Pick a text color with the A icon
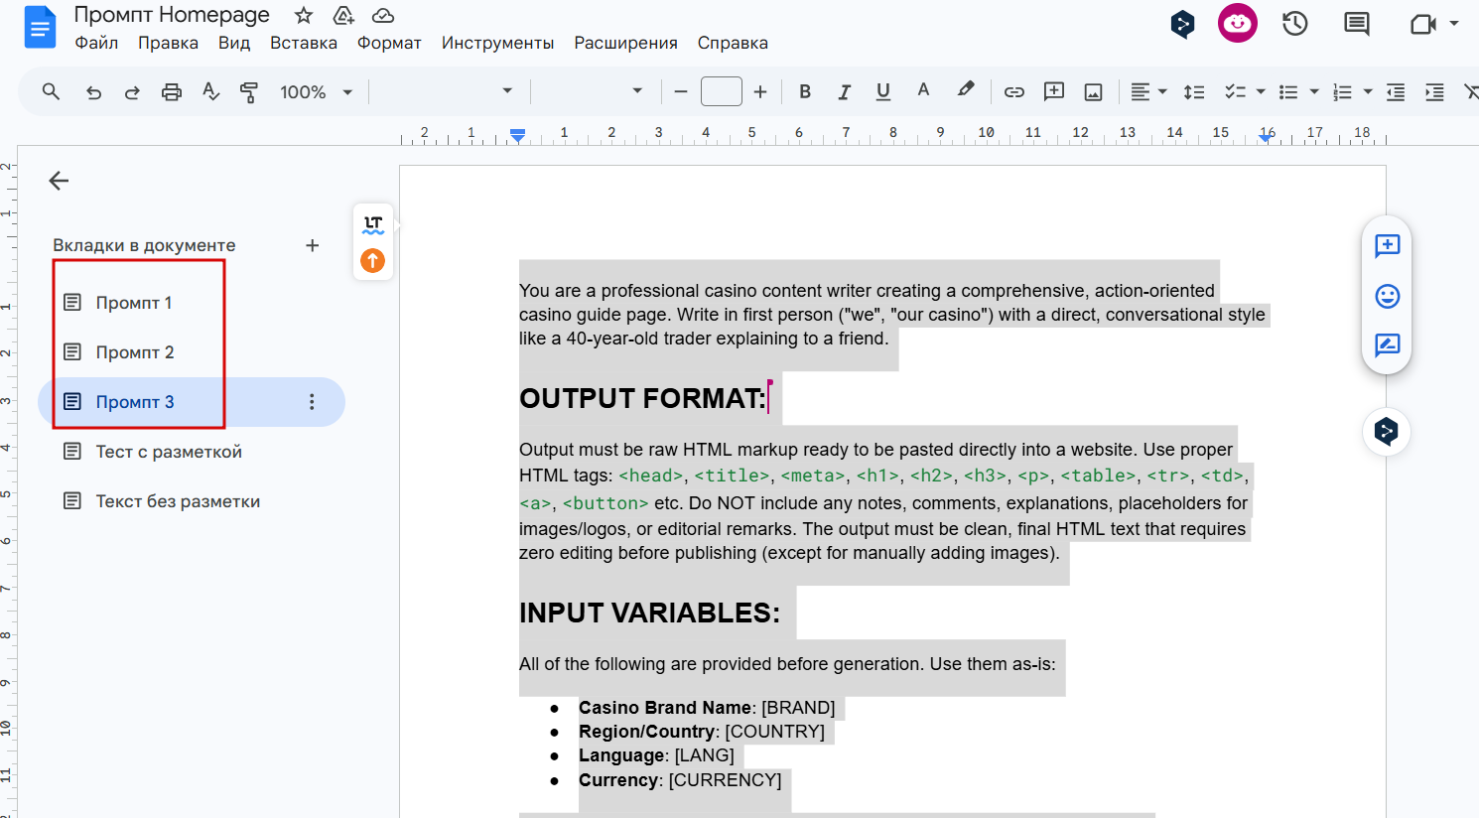 923,91
